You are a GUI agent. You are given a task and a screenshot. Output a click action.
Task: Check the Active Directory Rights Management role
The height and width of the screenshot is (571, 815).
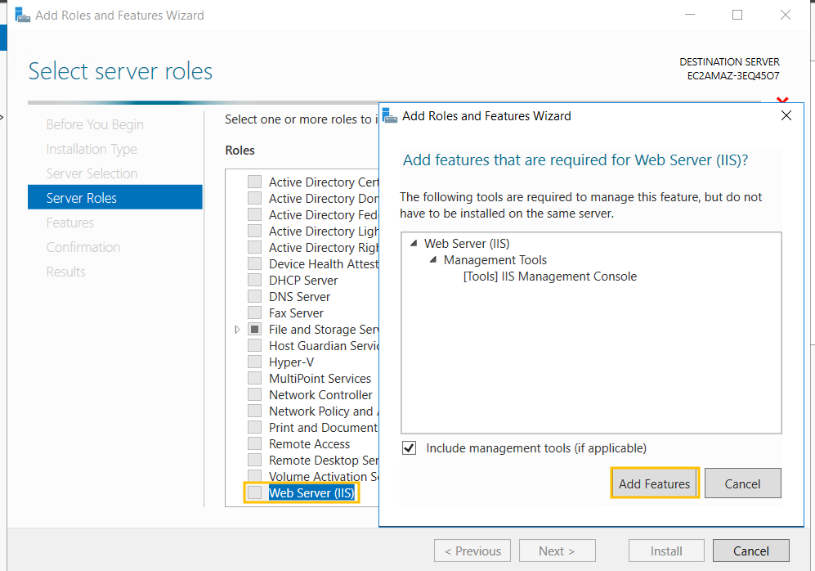255,248
